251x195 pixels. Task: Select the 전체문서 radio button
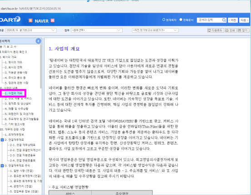pos(181,19)
